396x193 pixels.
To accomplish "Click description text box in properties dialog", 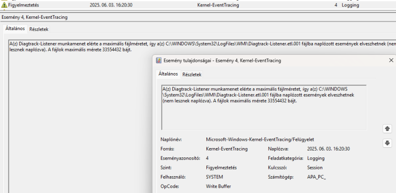I will pos(264,108).
